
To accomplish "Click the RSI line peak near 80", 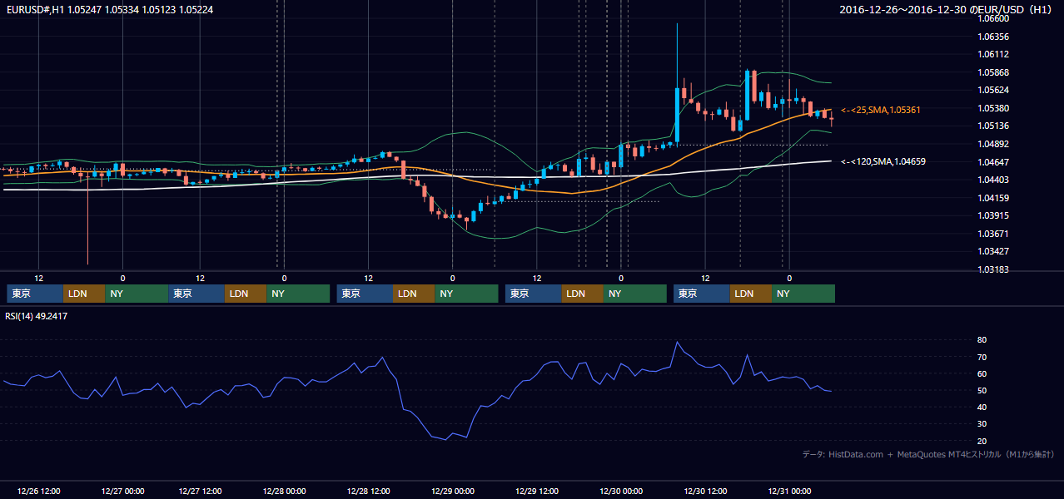I will [677, 343].
